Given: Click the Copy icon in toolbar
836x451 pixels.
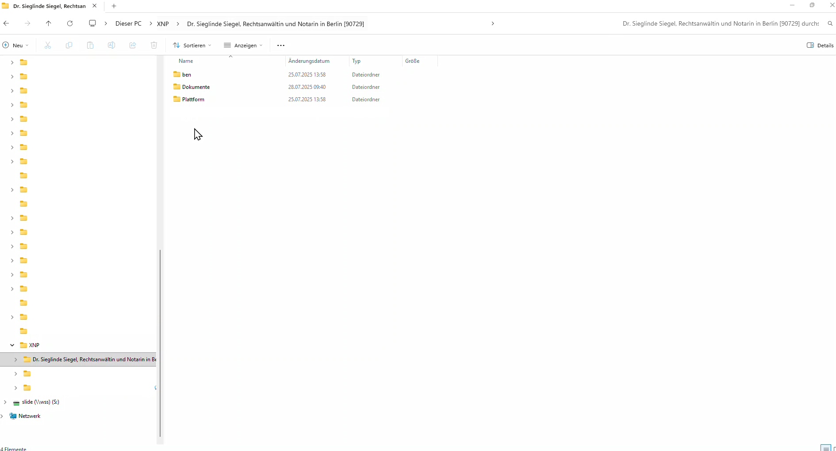Looking at the screenshot, I should (x=69, y=46).
